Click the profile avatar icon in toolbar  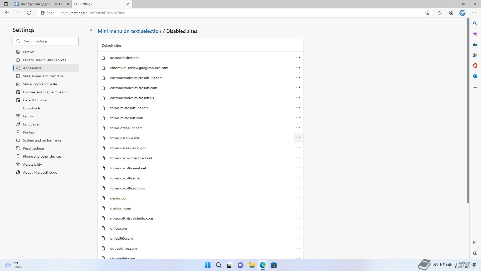[462, 13]
